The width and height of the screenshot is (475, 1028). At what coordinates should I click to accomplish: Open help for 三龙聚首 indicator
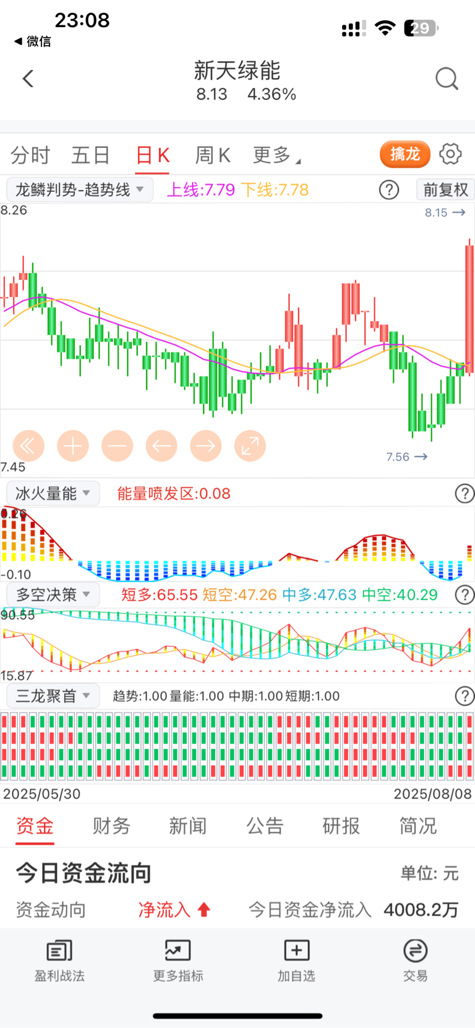pos(464,696)
